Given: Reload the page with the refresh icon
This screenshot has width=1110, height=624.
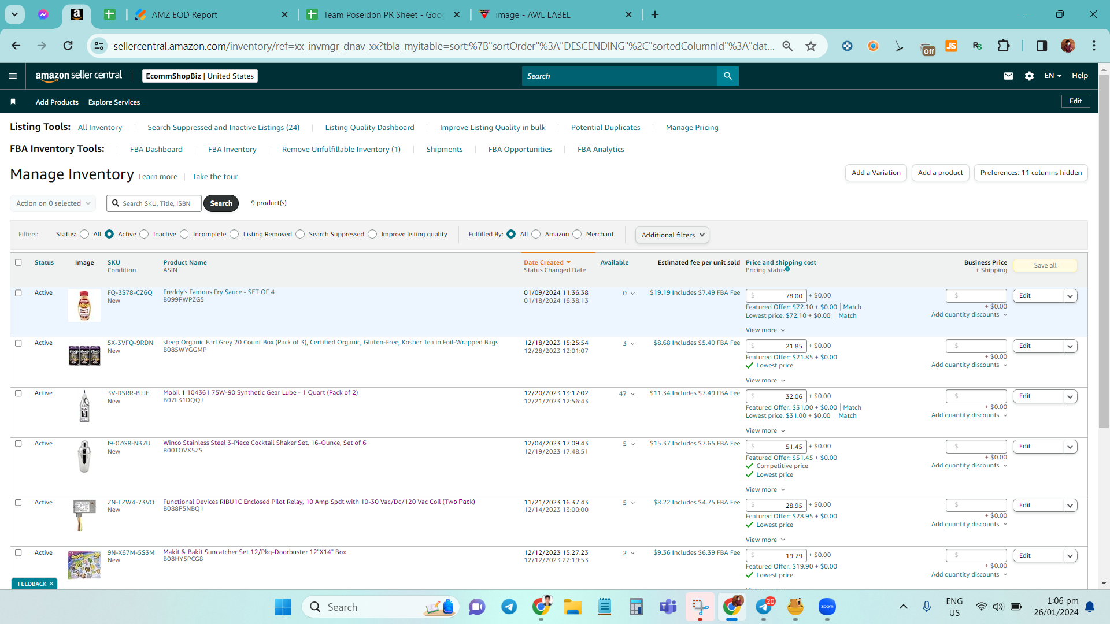Looking at the screenshot, I should point(68,46).
